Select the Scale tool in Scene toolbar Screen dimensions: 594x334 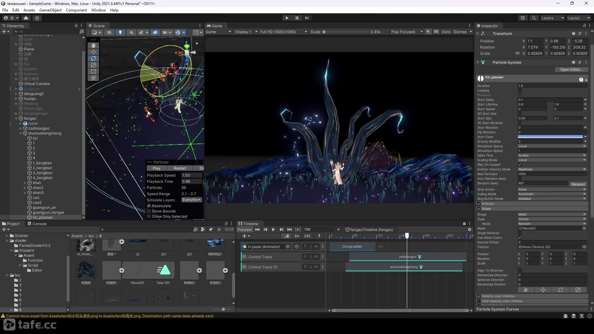[x=93, y=65]
